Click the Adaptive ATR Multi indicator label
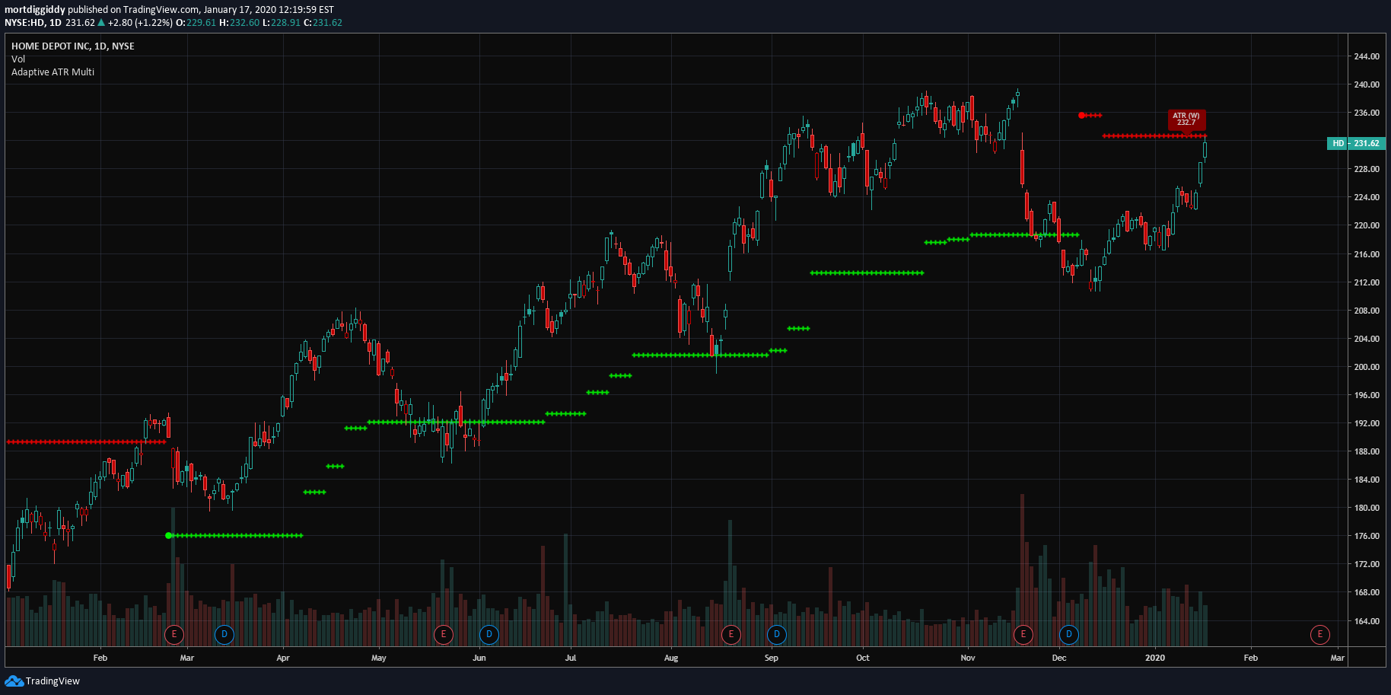 point(53,72)
